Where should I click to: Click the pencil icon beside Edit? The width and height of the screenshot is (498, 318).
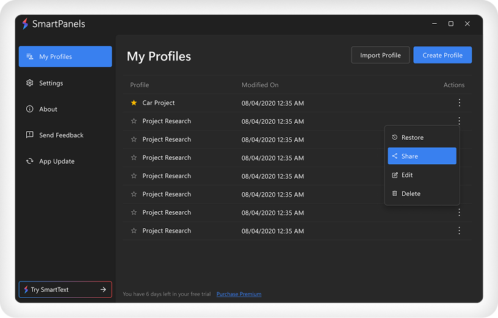click(x=395, y=175)
